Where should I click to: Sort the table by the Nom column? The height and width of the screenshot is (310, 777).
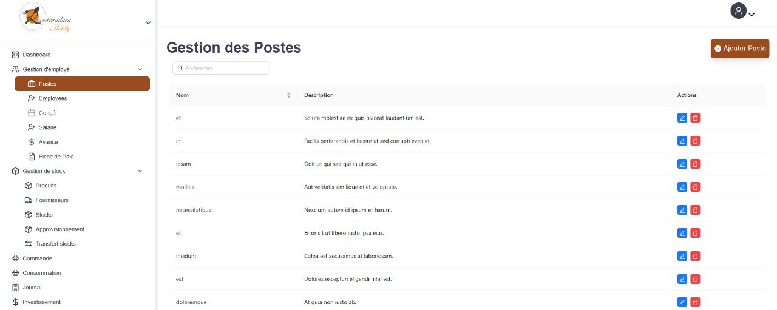[288, 95]
